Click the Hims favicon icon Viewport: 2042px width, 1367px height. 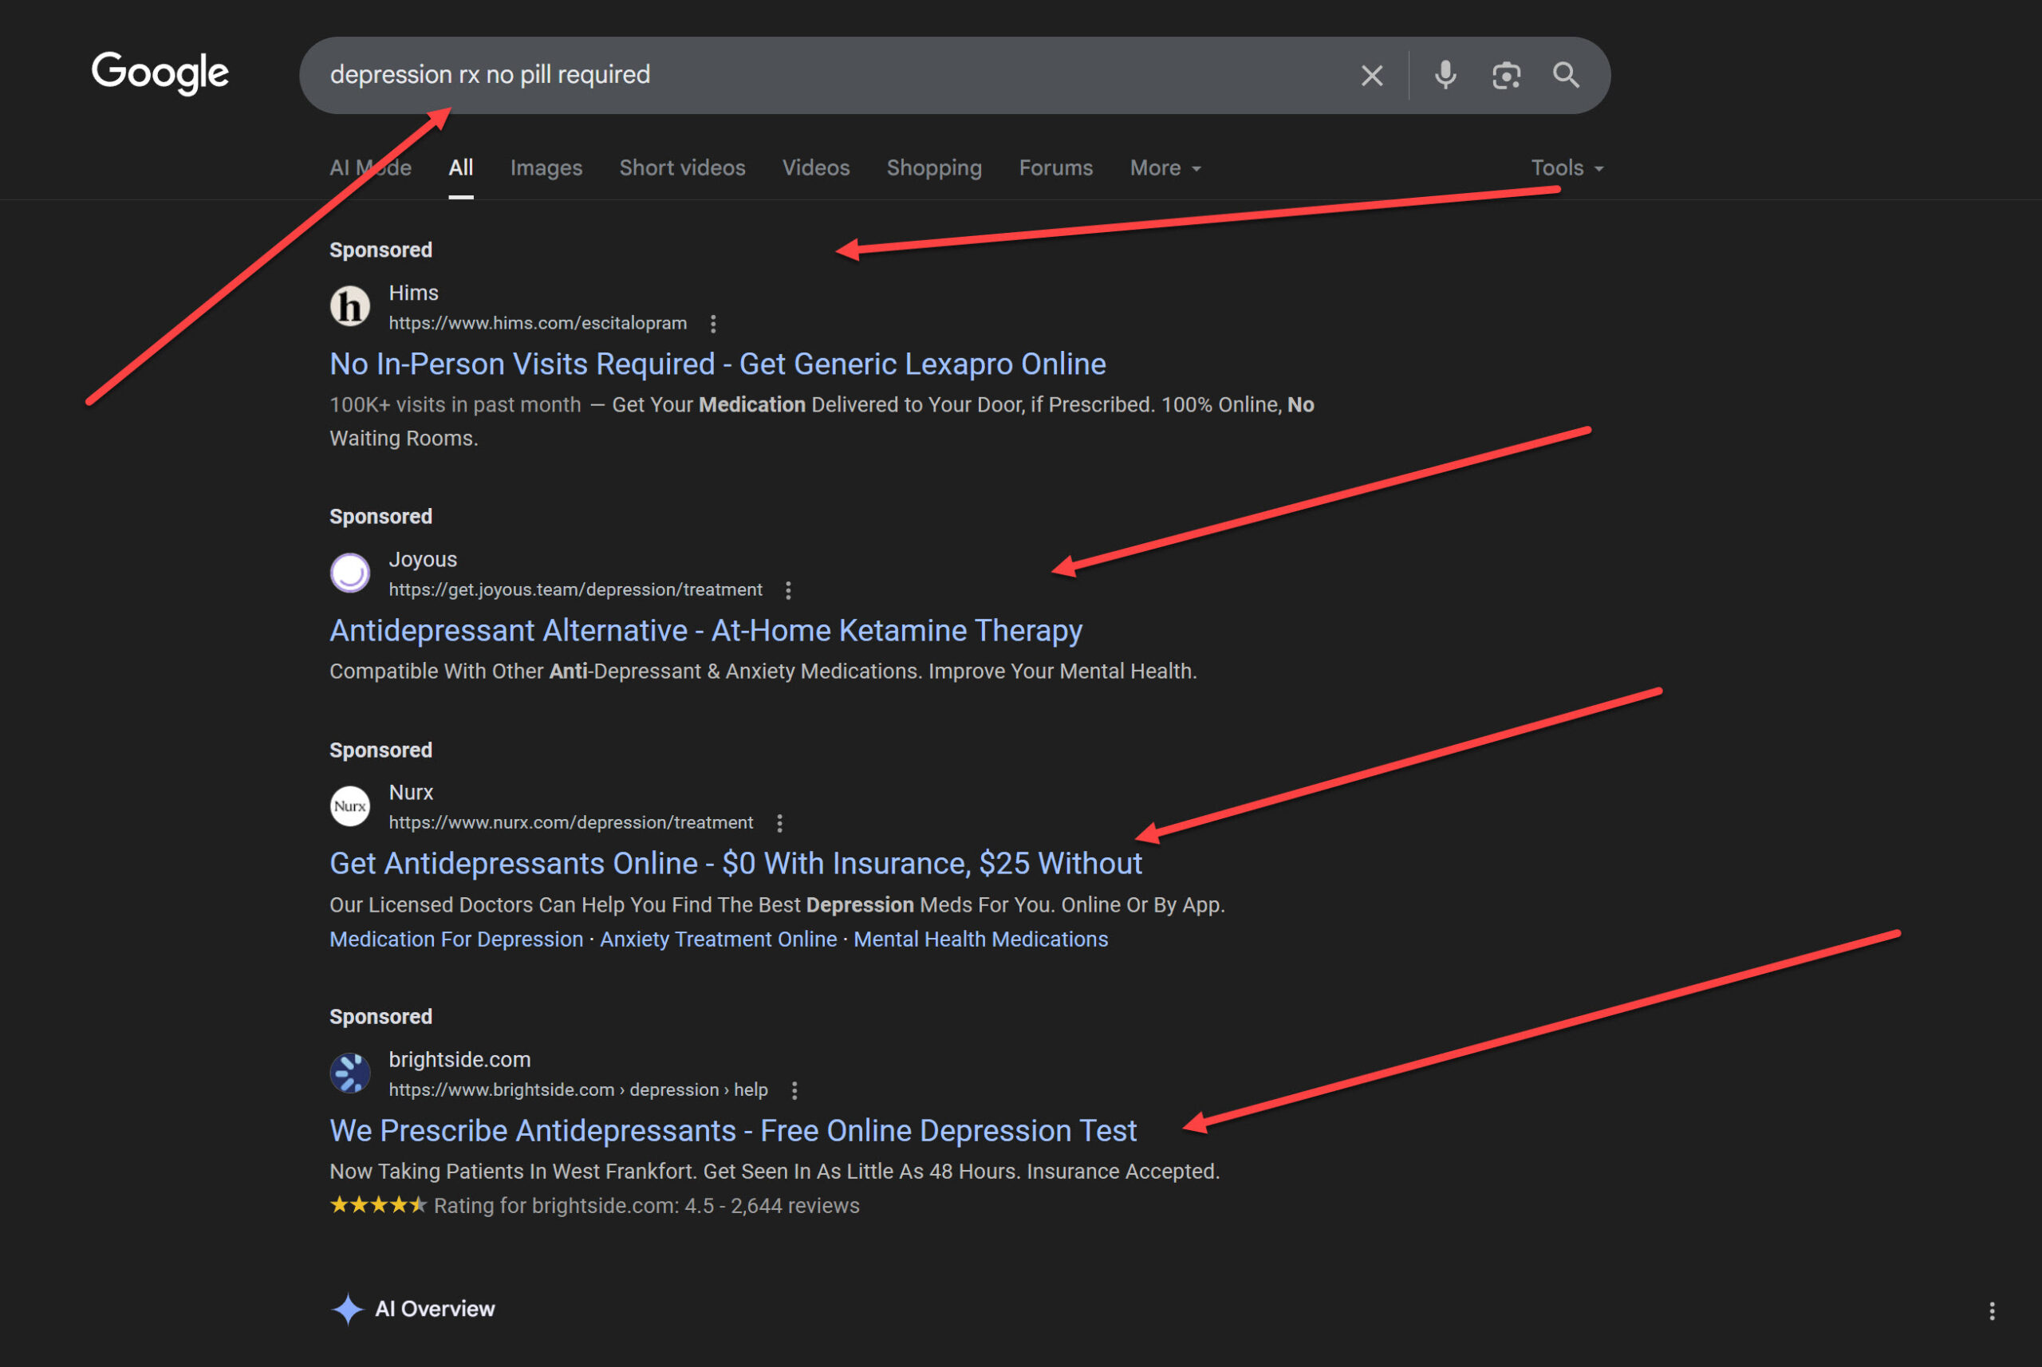point(349,307)
